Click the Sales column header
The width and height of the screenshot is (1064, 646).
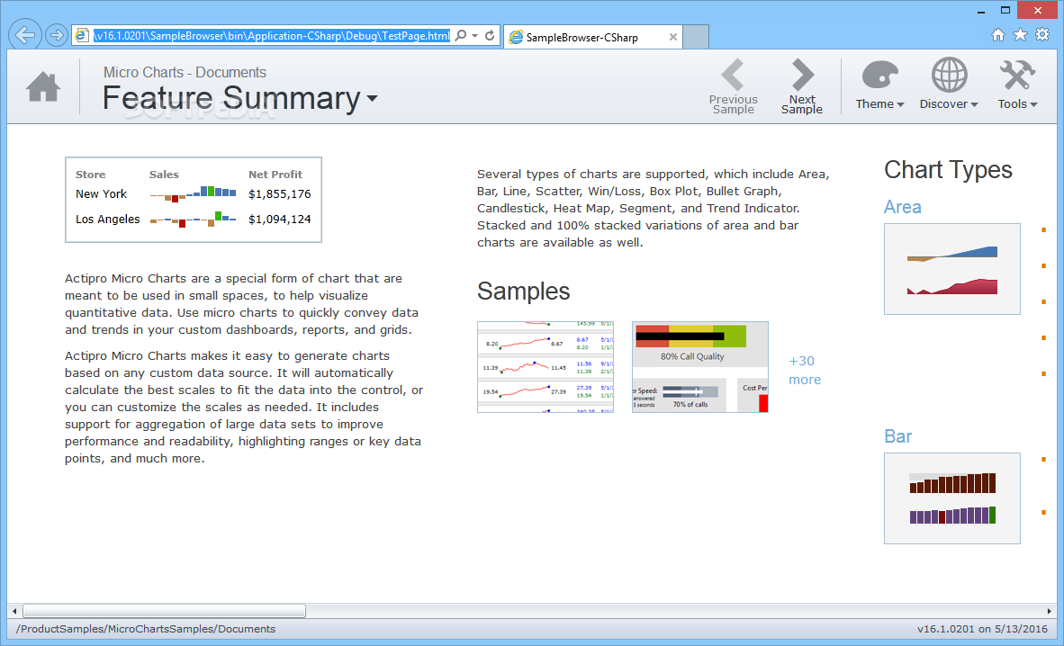tap(164, 175)
